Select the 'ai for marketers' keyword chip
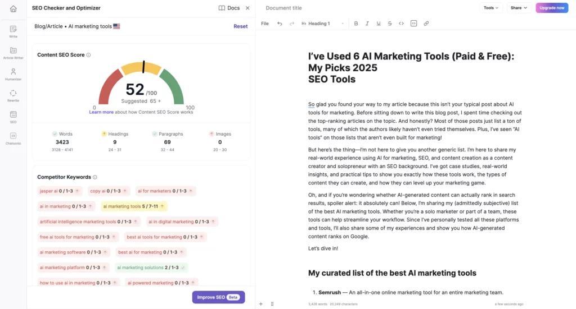Viewport: 576px width, 309px height. pos(165,191)
